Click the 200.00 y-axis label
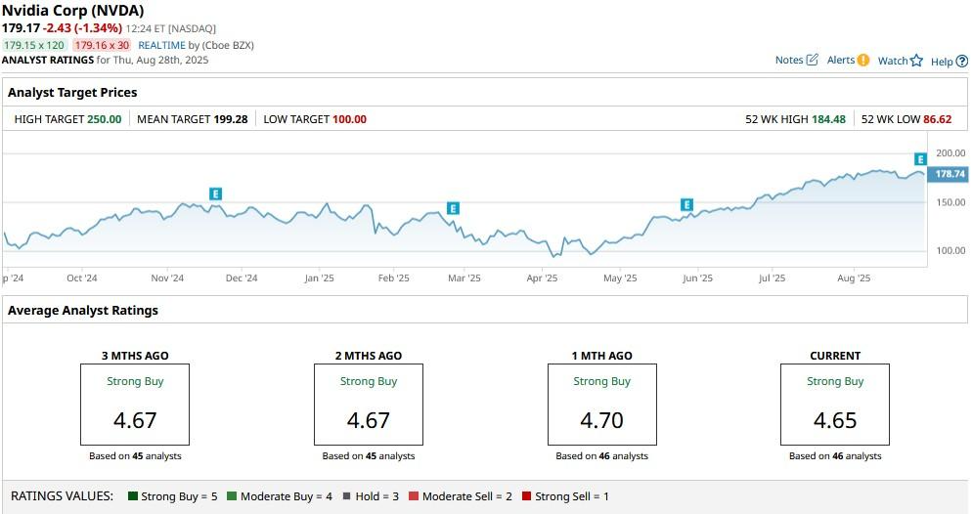Image resolution: width=972 pixels, height=514 pixels. [x=950, y=153]
